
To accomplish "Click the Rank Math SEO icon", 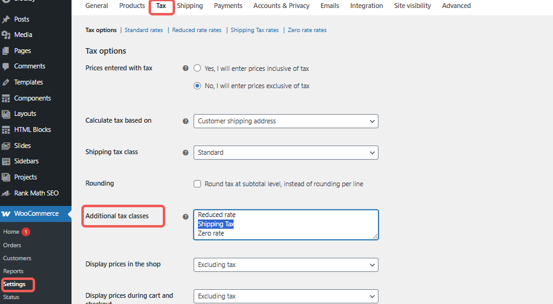I will tap(6, 193).
